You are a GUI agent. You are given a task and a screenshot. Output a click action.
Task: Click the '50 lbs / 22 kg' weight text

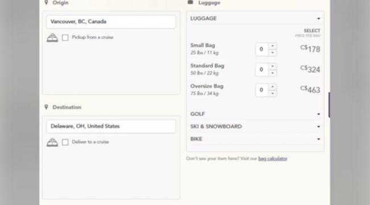pyautogui.click(x=204, y=73)
